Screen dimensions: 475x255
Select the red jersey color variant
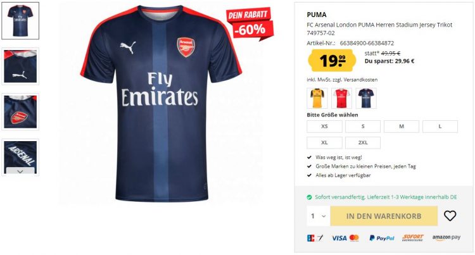[x=341, y=98]
